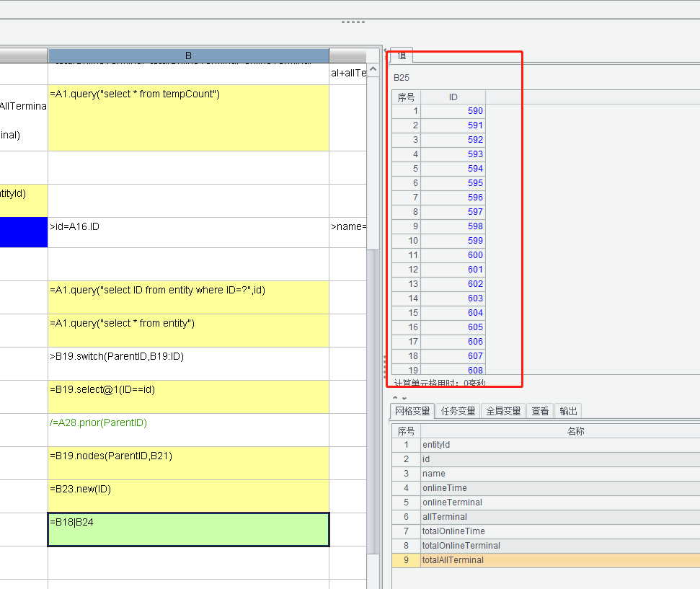This screenshot has width=700, height=589.
Task: Click the ID column header in value table
Action: (x=453, y=97)
